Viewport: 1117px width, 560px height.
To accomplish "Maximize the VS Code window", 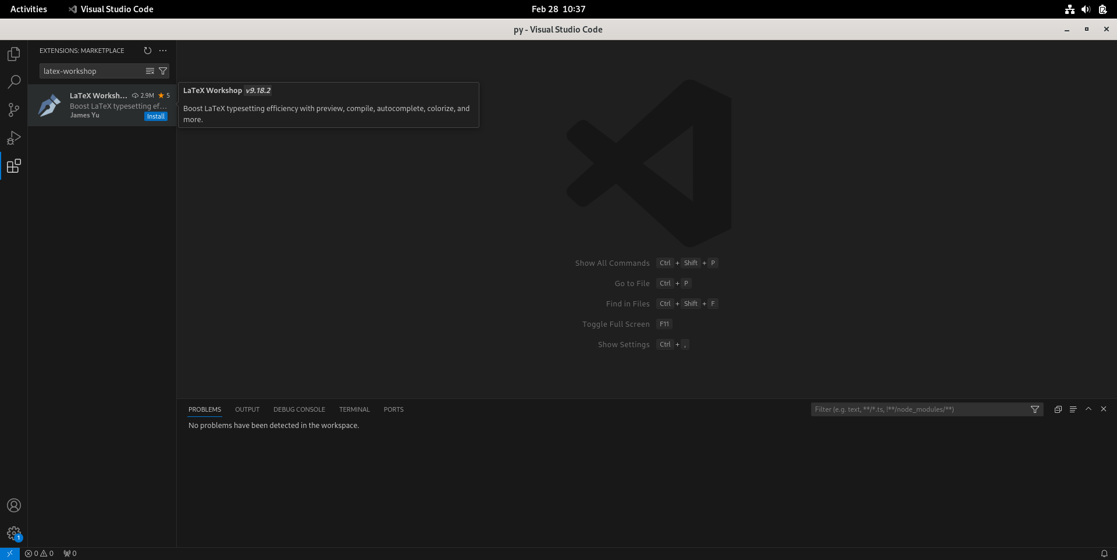I will pyautogui.click(x=1087, y=29).
